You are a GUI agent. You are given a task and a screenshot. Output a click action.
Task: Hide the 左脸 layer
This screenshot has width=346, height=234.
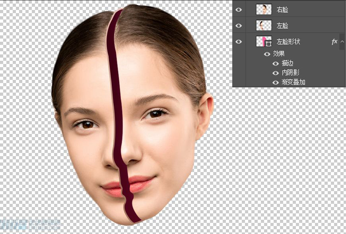click(239, 25)
